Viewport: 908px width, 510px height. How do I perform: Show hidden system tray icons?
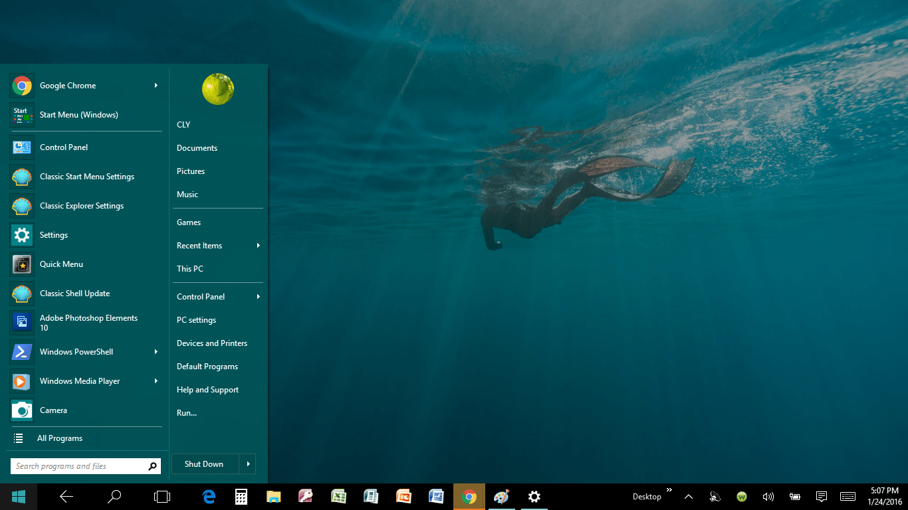click(689, 497)
